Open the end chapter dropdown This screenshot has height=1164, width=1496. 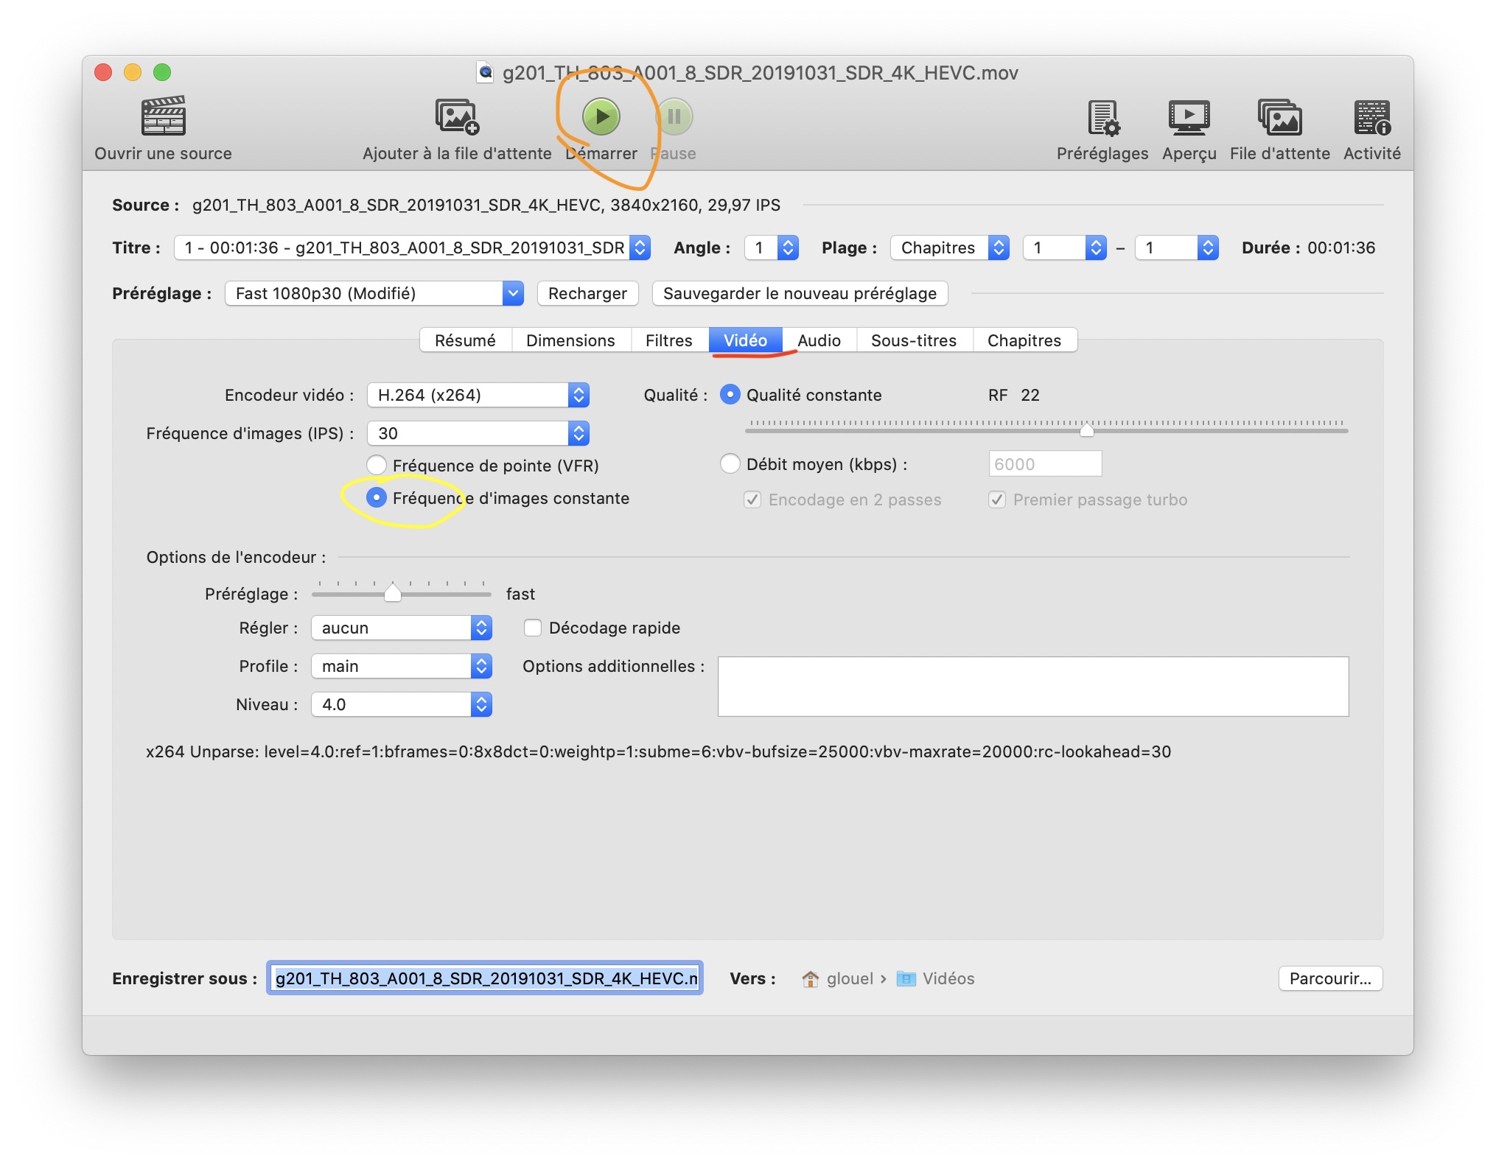point(1176,248)
